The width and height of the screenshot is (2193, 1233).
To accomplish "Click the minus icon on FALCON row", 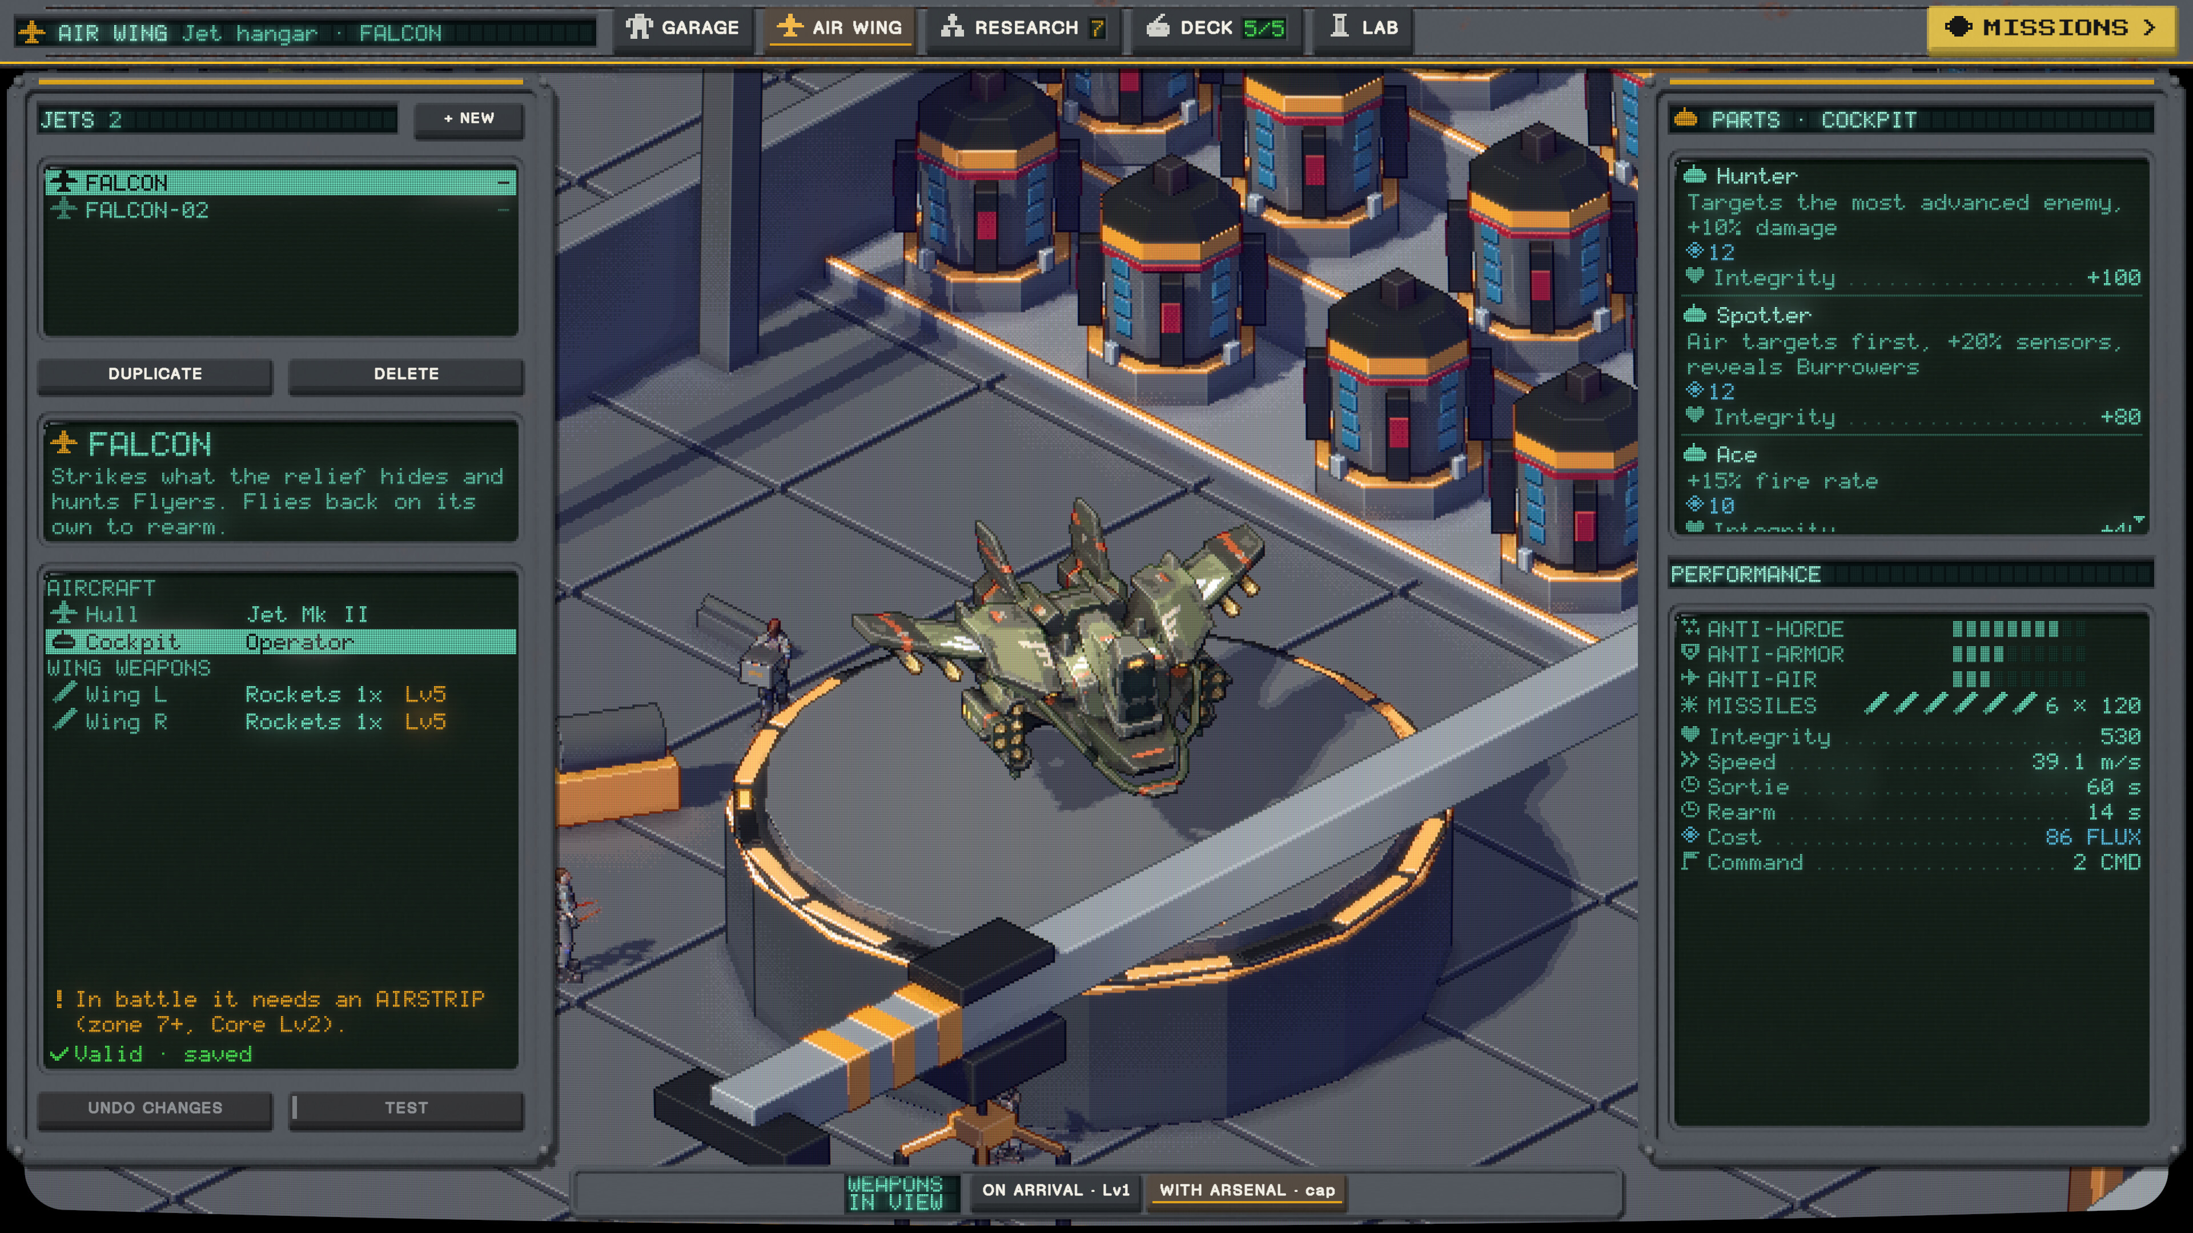I will tap(503, 182).
